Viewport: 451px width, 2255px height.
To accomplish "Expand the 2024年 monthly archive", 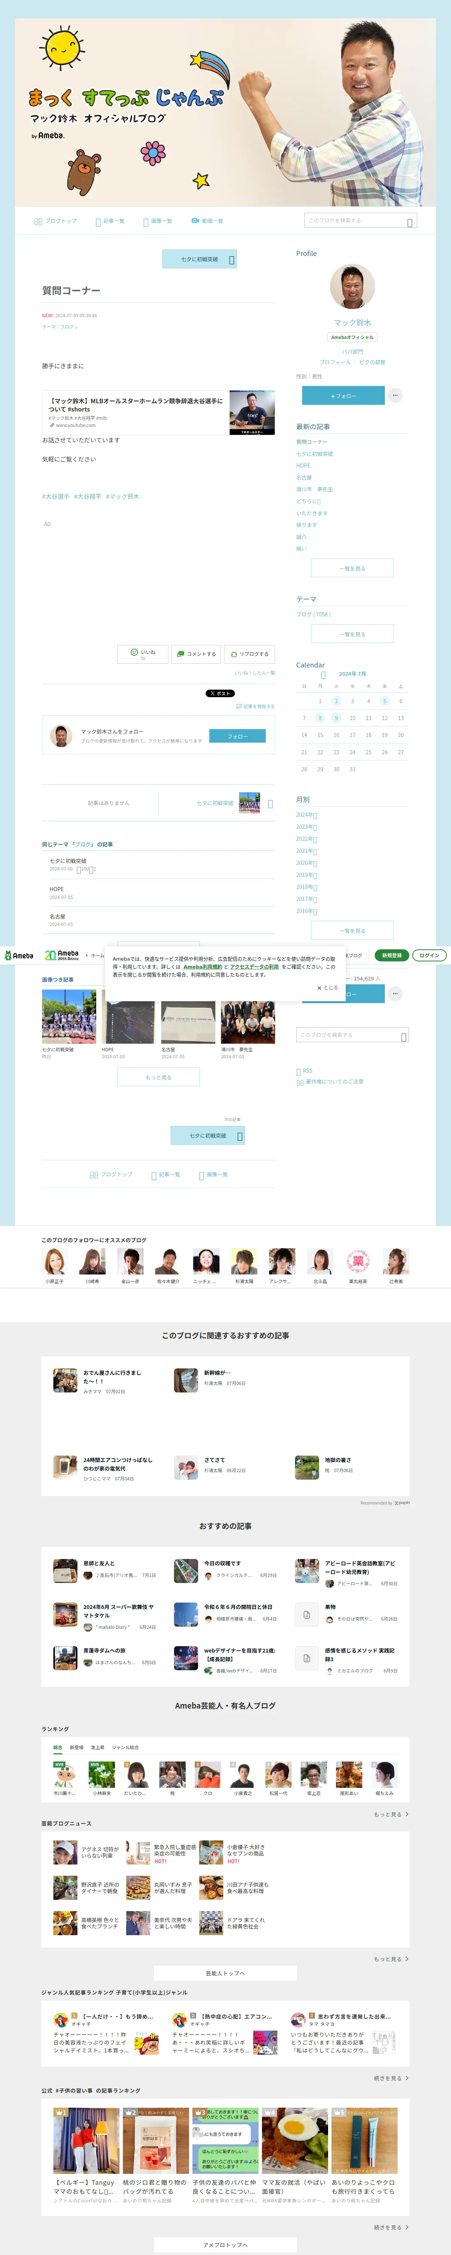I will pyautogui.click(x=307, y=815).
